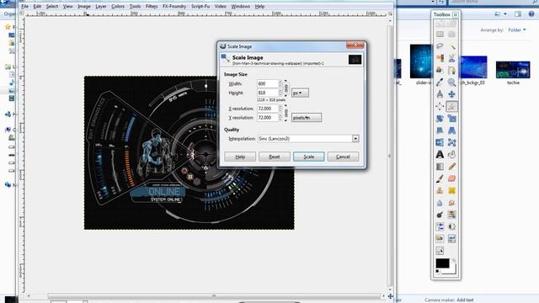Open the FX-Foundry menu
Image resolution: width=539 pixels, height=303 pixels.
pyautogui.click(x=174, y=7)
